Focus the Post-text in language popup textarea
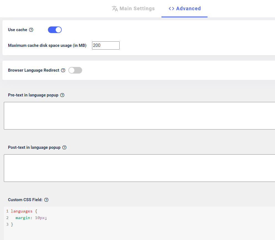275x240 pixels. [x=139, y=168]
